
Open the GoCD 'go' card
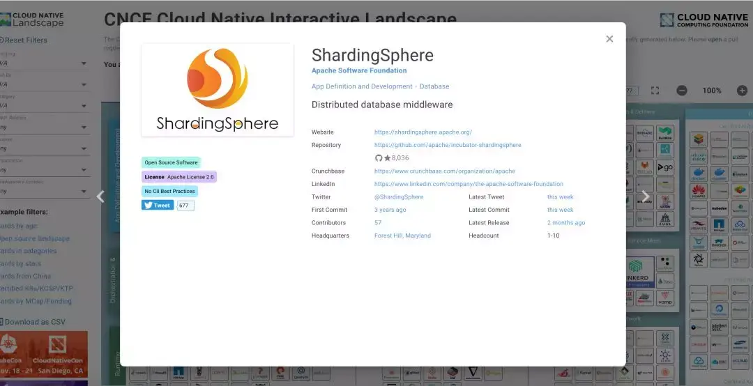pos(665,167)
